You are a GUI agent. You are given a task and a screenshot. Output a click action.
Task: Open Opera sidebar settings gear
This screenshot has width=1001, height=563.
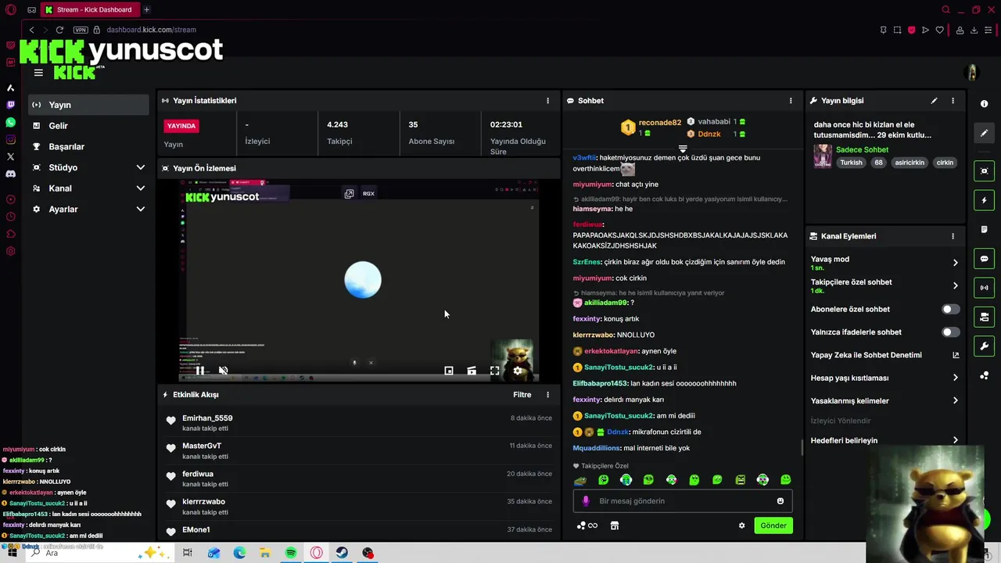10,251
